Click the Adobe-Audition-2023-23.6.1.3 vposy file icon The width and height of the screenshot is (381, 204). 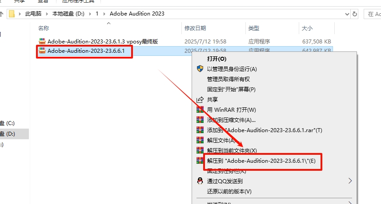[x=42, y=41]
